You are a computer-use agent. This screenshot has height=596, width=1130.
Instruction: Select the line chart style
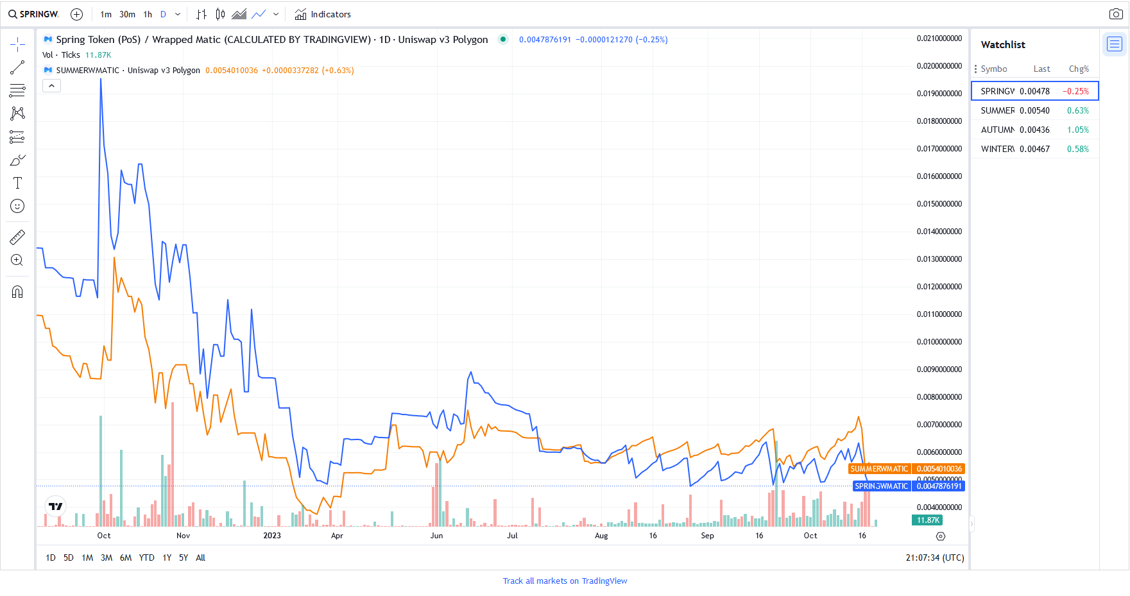(259, 14)
